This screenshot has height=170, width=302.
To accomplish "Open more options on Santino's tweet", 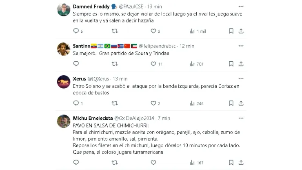I will pos(241,46).
